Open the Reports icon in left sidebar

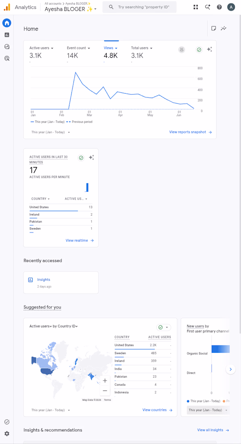point(7,35)
